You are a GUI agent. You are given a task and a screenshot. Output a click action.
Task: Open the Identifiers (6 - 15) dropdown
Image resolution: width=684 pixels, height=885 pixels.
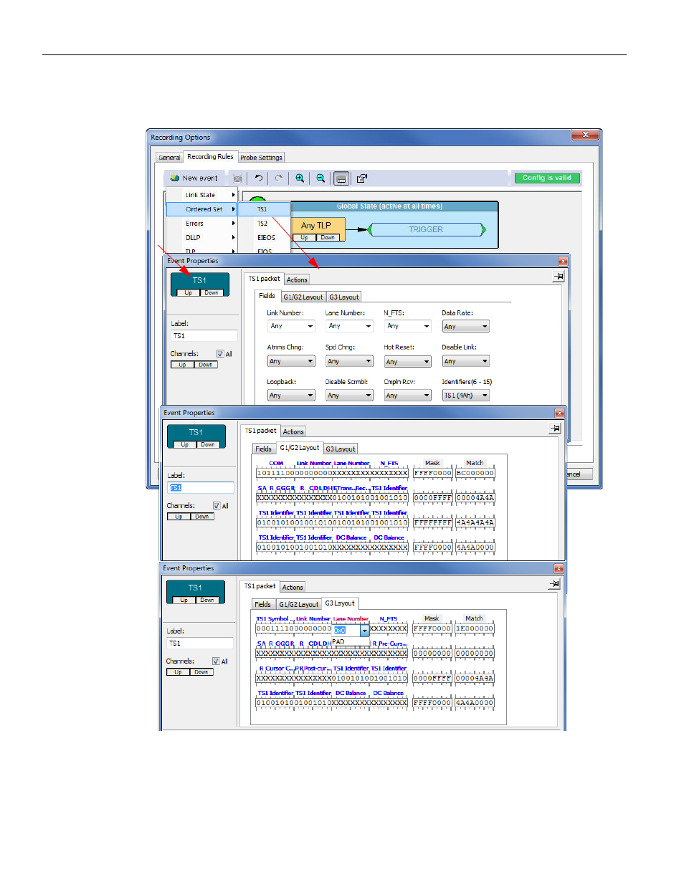[466, 396]
